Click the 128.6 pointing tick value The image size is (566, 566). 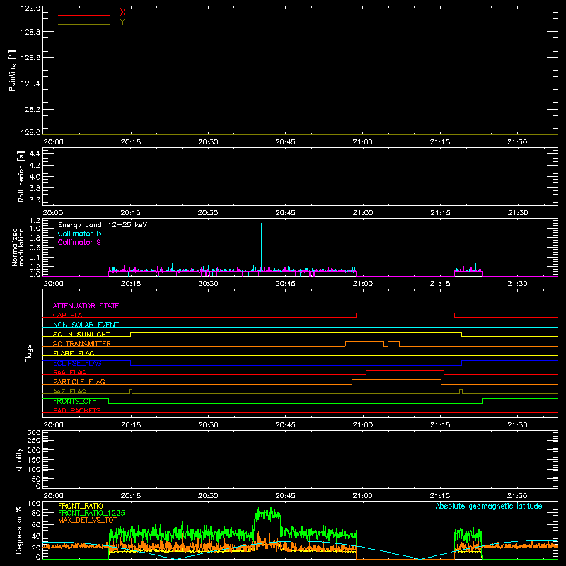pyautogui.click(x=30, y=58)
